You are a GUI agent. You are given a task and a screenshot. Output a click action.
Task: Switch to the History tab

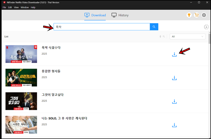pyautogui.click(x=120, y=15)
